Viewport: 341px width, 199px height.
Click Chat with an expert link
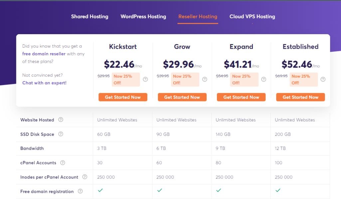tap(44, 83)
